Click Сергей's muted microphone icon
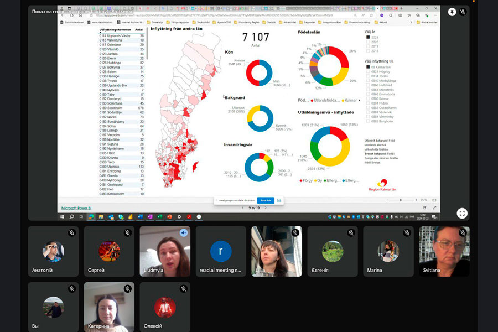Viewport: 498px width, 332px height. 128,233
